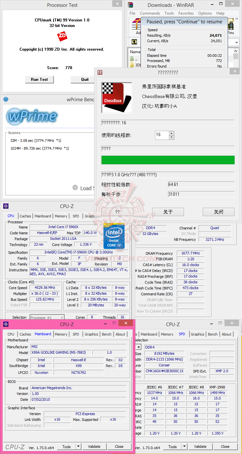Click the CPU tab window's CPU-Z title icon
Image resolution: width=242 pixels, height=454 pixels.
(x=6, y=206)
